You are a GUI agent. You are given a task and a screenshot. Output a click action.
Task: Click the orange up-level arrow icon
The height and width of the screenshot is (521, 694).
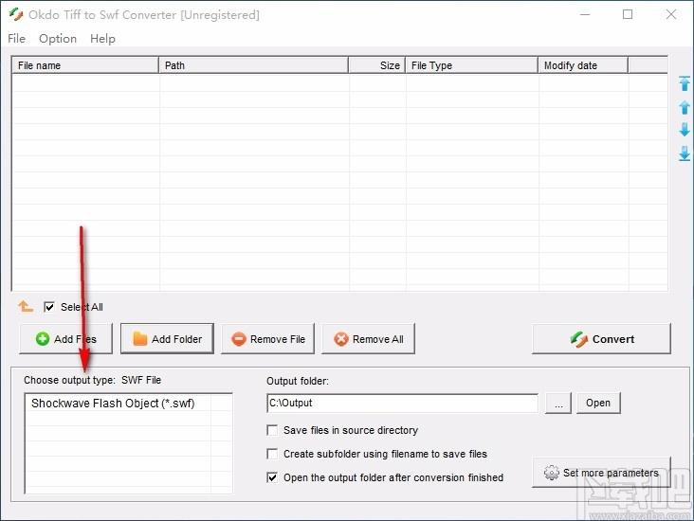tap(26, 306)
